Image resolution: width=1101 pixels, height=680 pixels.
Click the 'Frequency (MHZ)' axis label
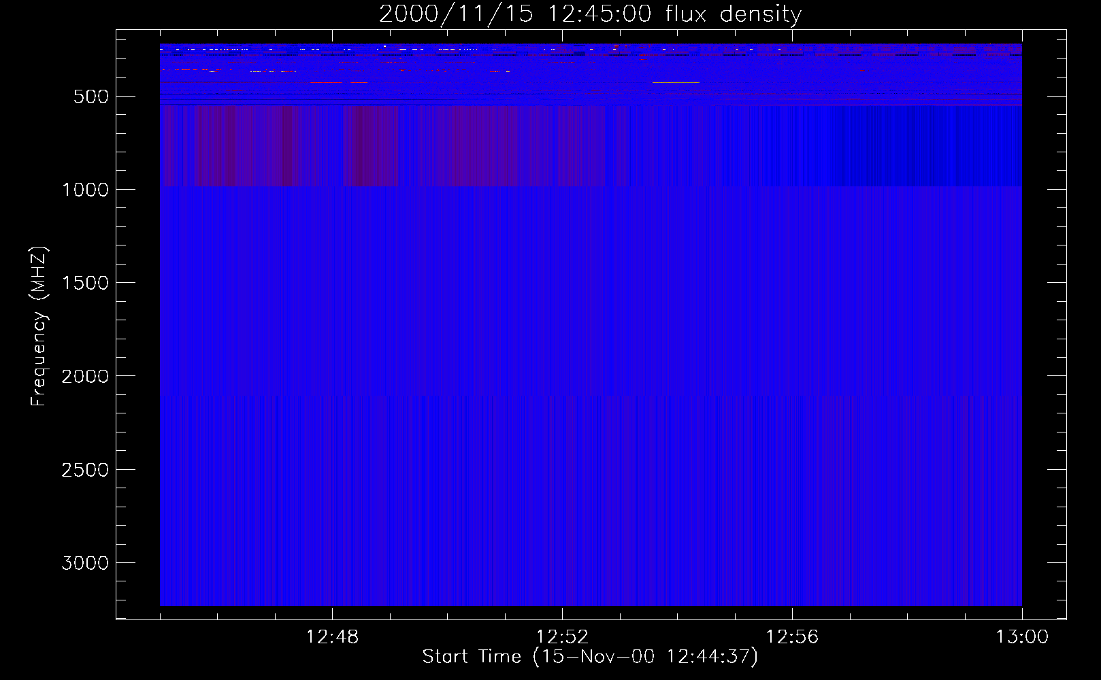click(39, 326)
